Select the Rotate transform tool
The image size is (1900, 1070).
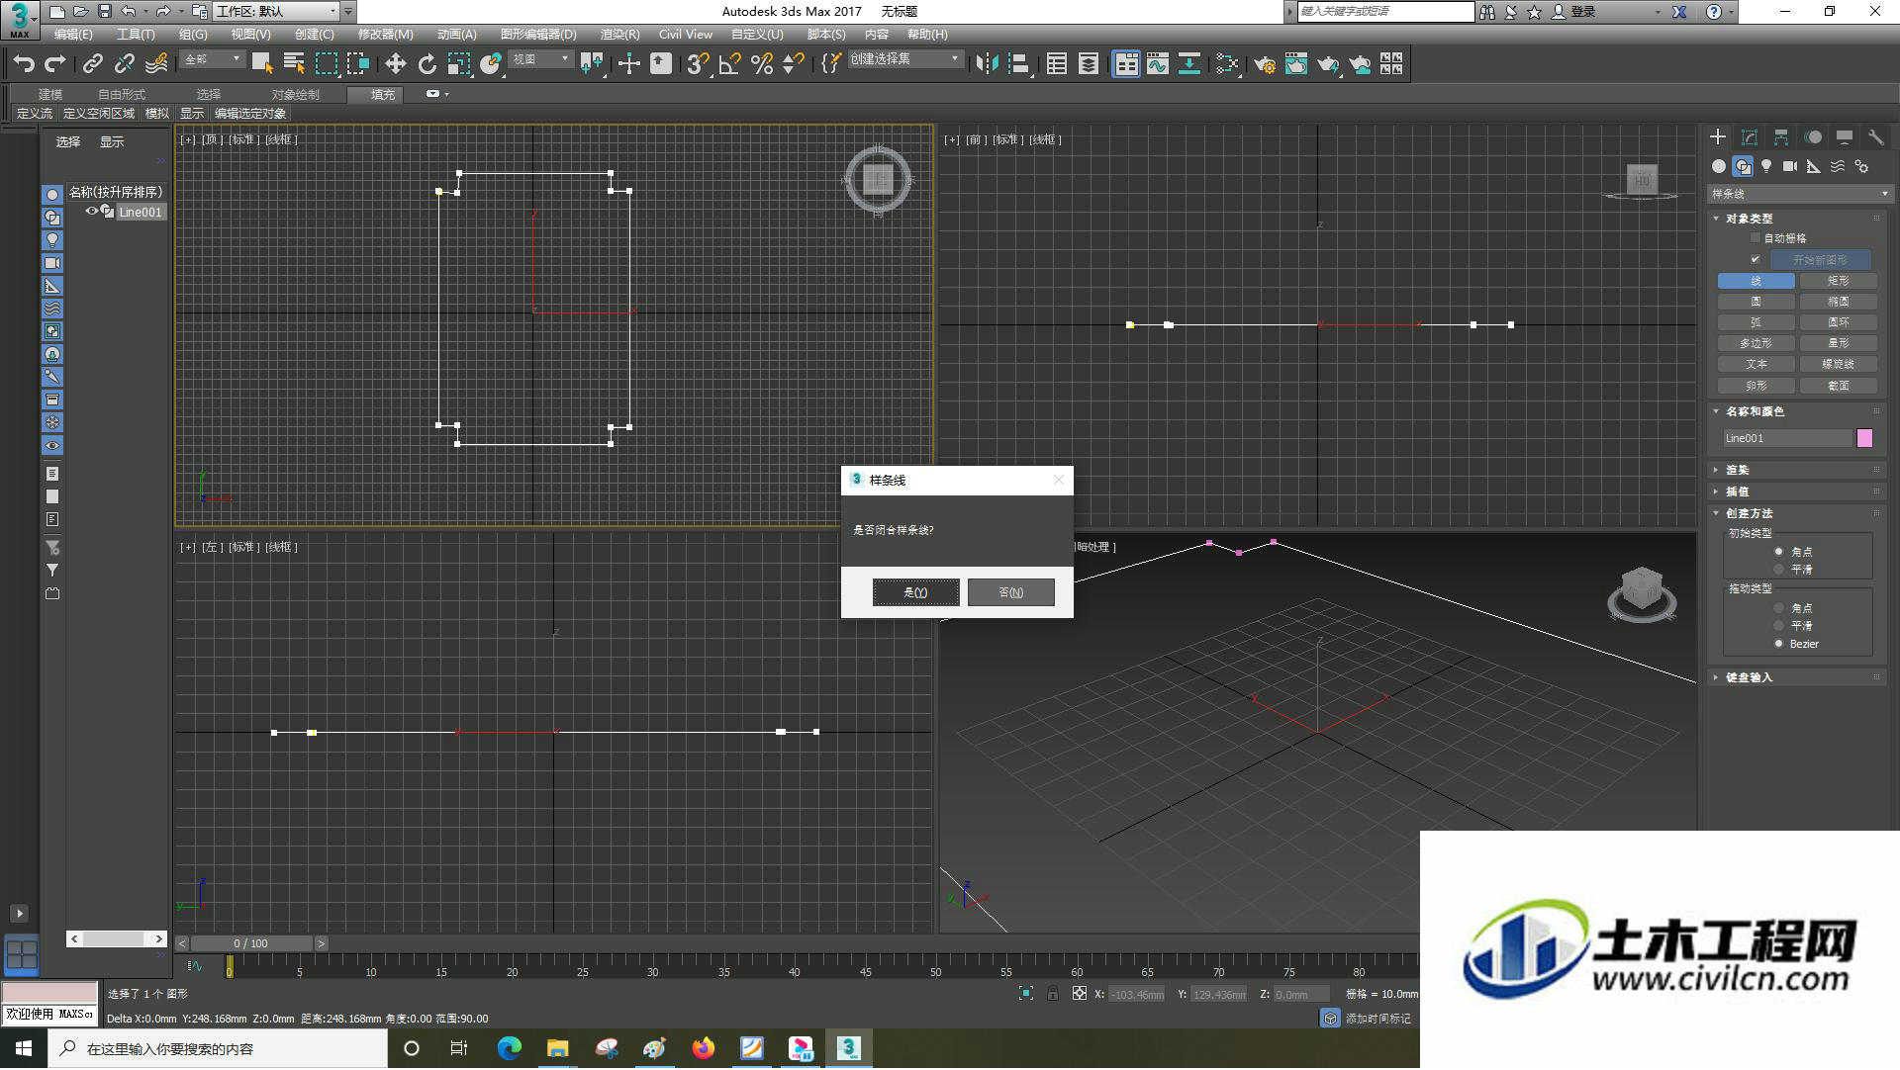point(427,64)
